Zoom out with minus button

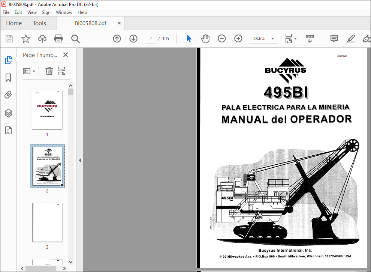point(222,39)
